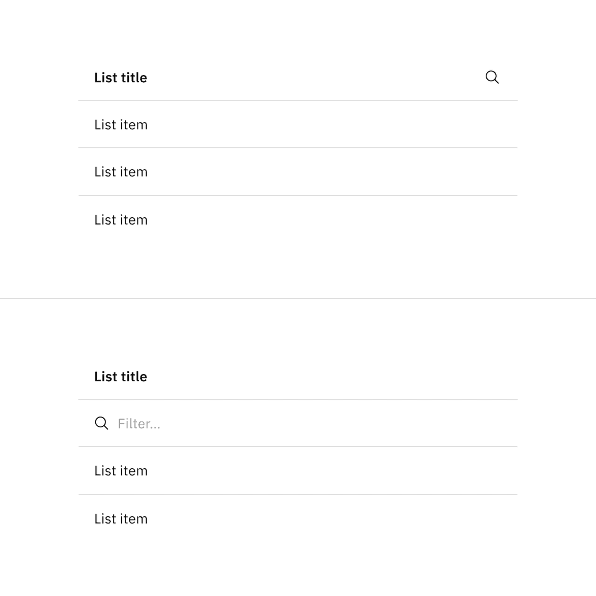Click the upper List title heading
596x596 pixels.
tap(121, 77)
